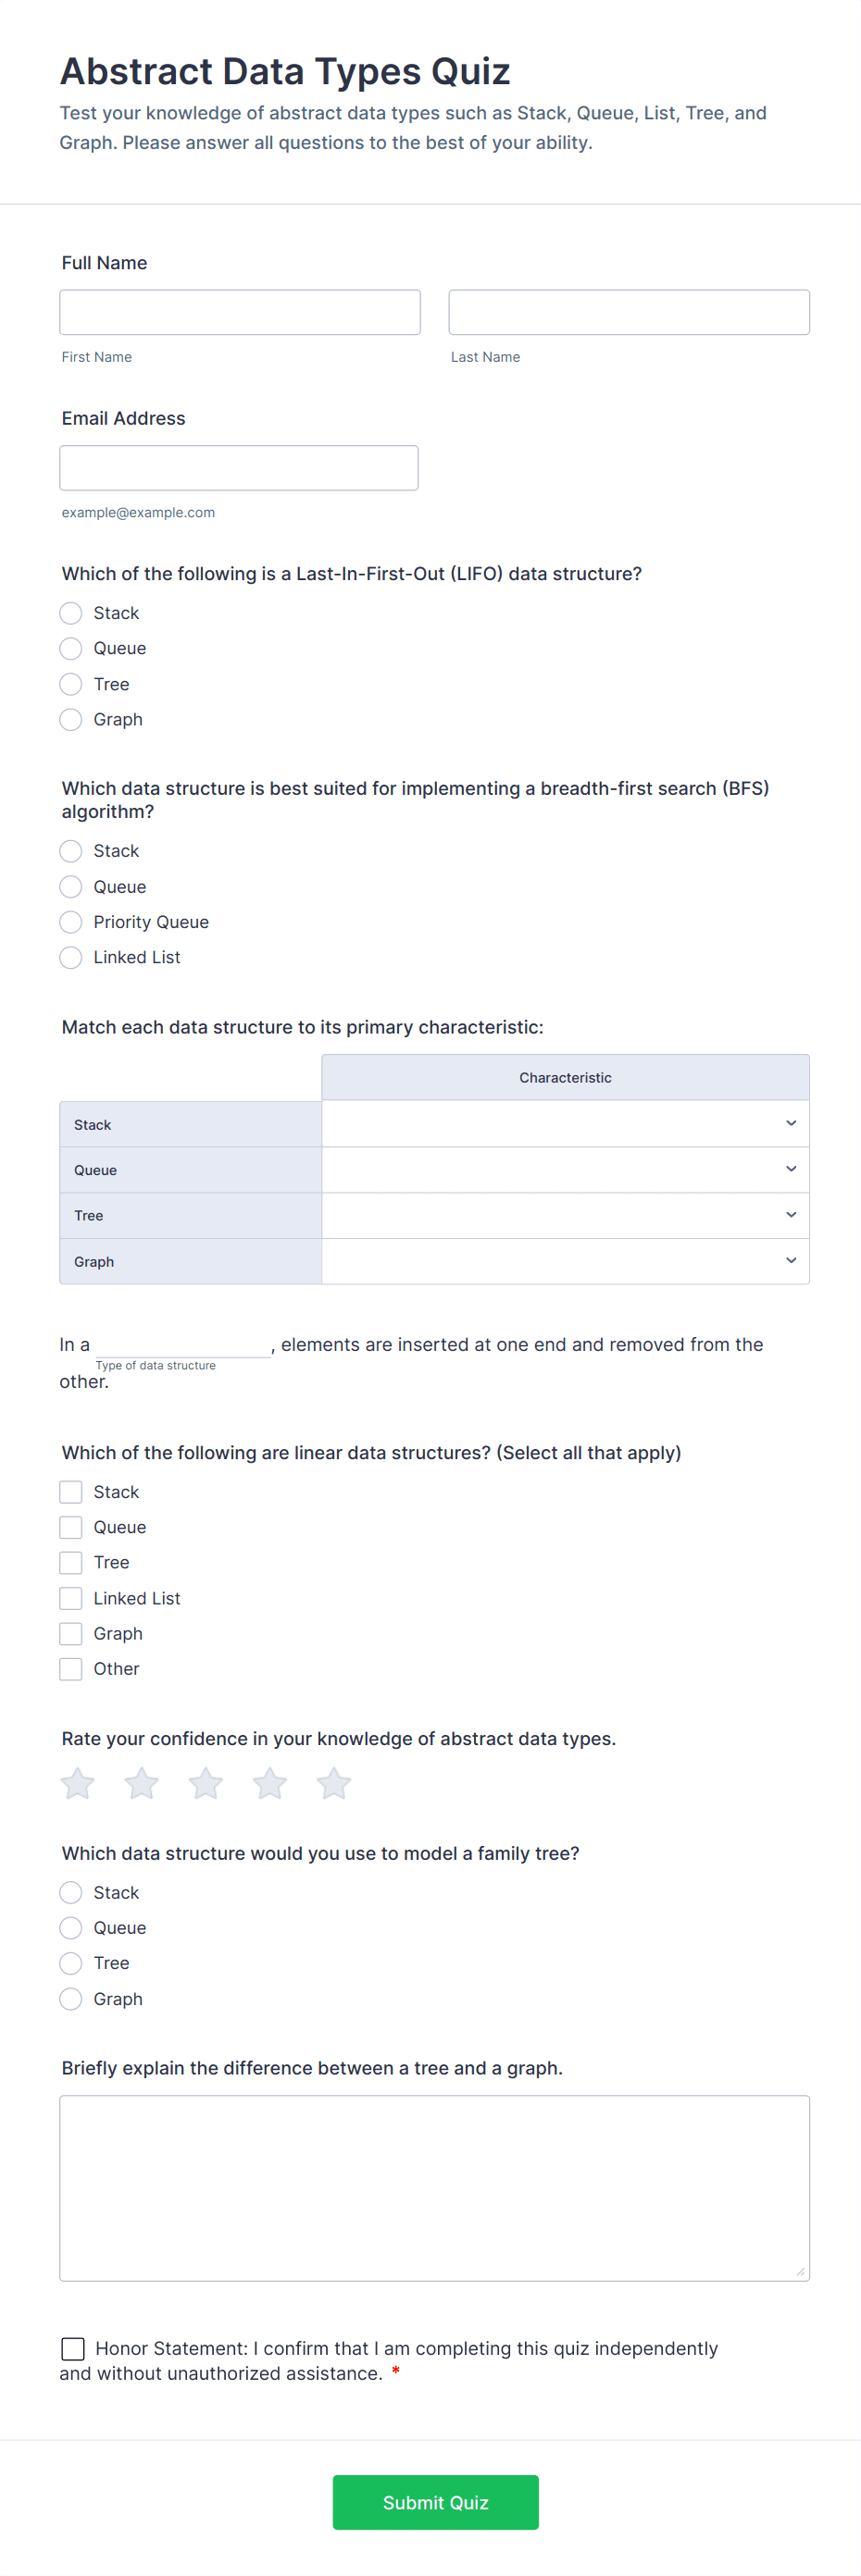
Task: Click the Submit Quiz button
Action: [435, 2502]
